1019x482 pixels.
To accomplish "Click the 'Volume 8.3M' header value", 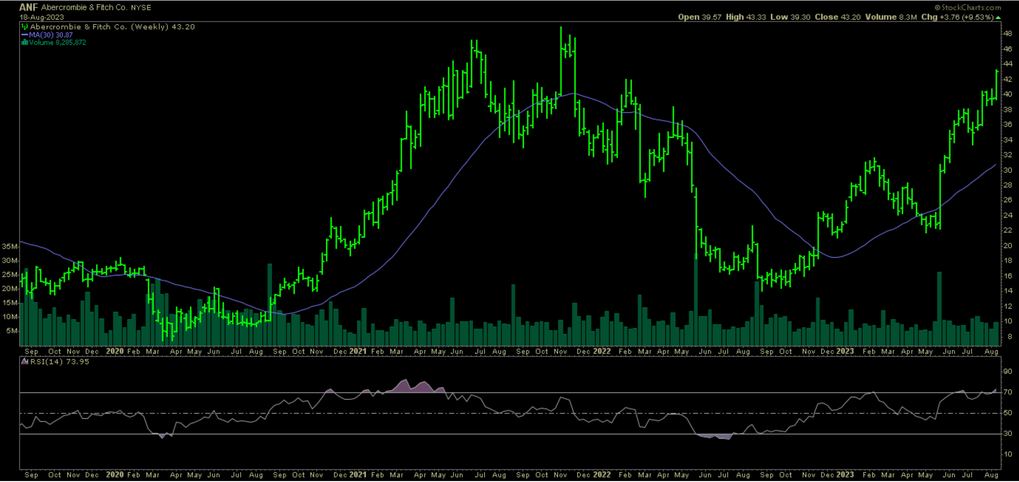I will pyautogui.click(x=891, y=17).
